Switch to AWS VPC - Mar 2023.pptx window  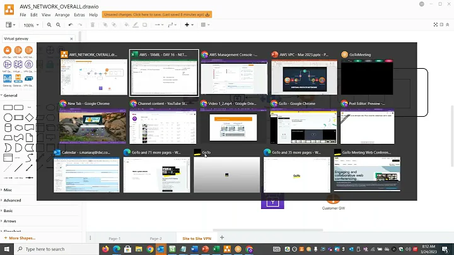pyautogui.click(x=305, y=77)
